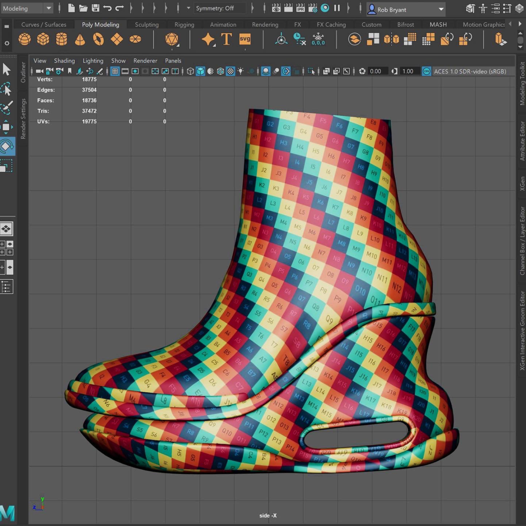Open the Modeling workspace dropdown
Image resolution: width=526 pixels, height=526 pixels.
[x=27, y=8]
